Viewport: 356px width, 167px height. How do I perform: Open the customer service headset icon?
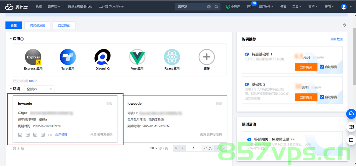(x=351, y=114)
